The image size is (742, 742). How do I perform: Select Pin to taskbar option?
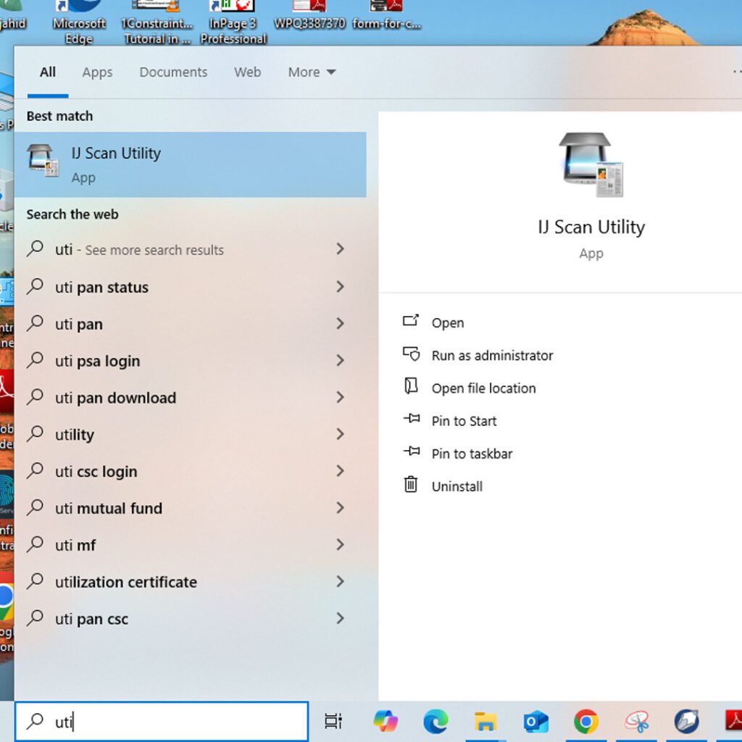tap(472, 454)
